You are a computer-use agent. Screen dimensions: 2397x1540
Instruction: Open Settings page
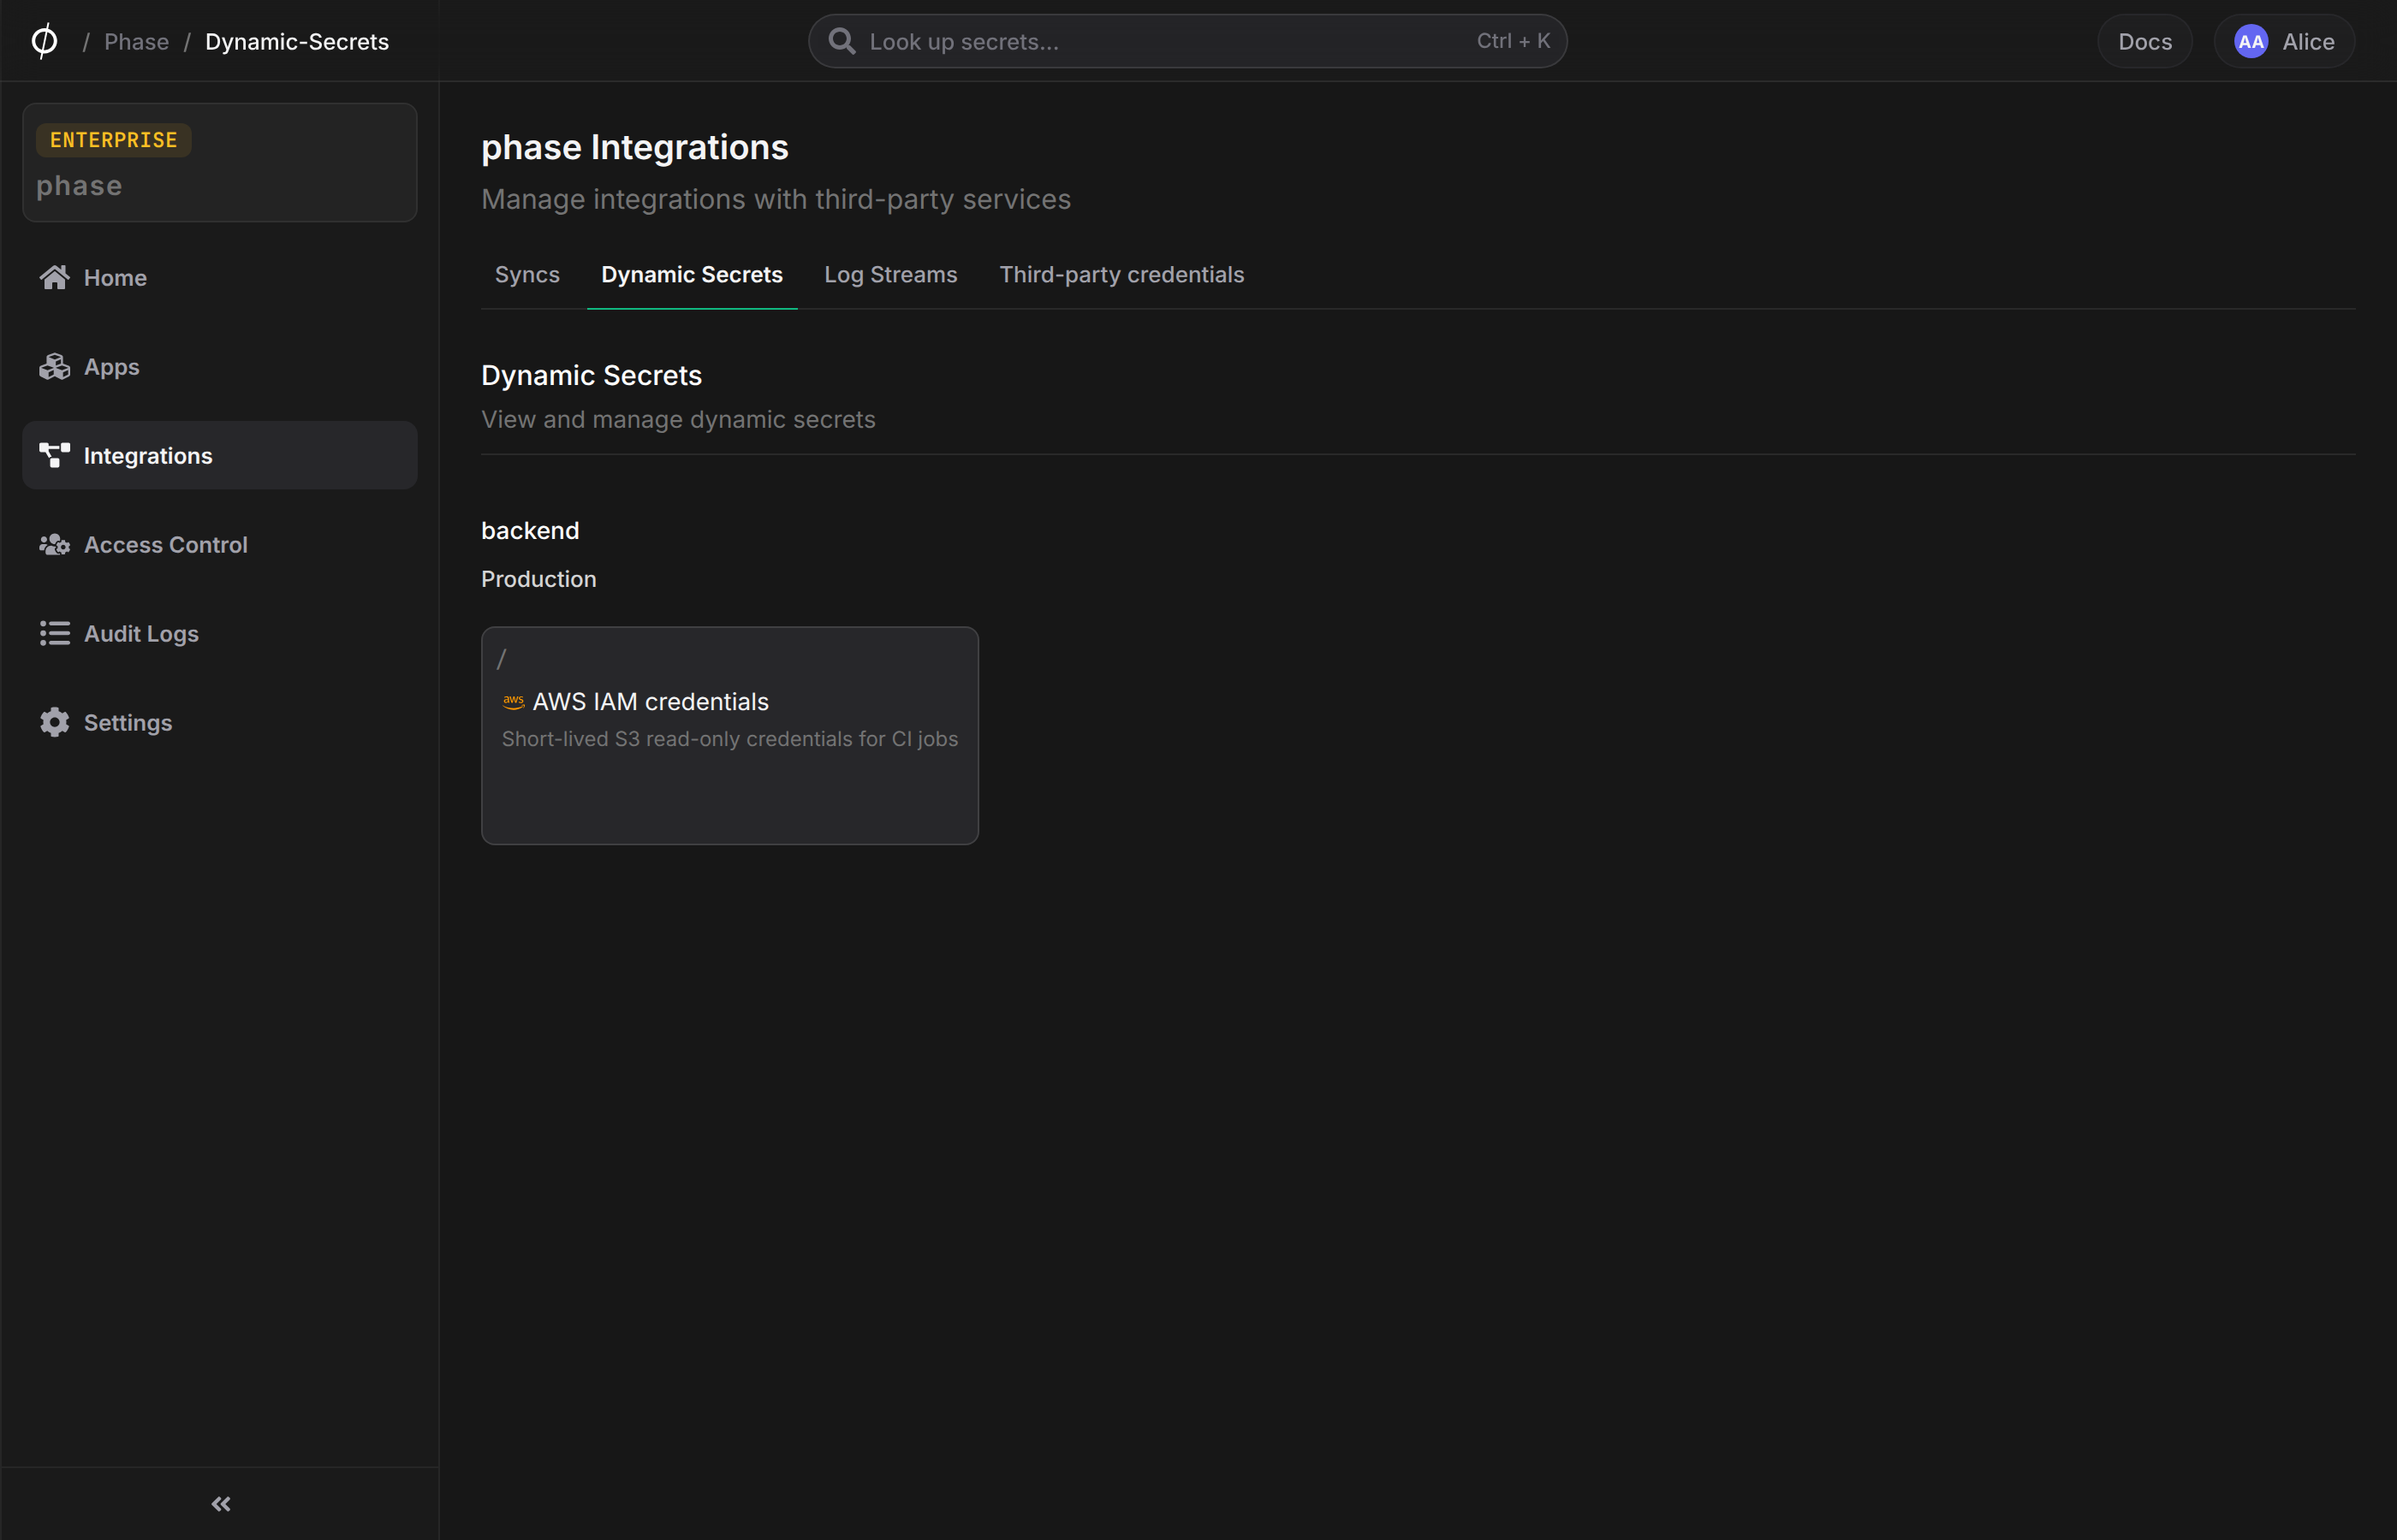pos(219,722)
